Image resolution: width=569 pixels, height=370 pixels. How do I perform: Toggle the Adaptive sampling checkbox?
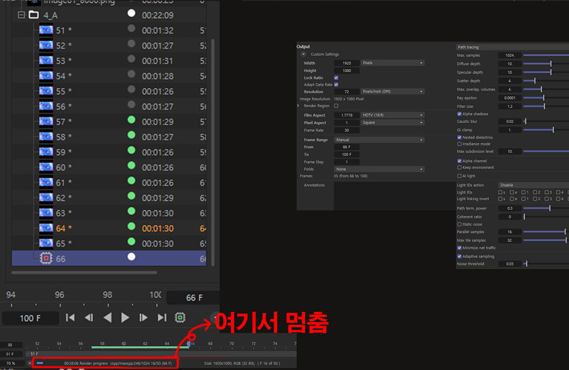click(x=459, y=256)
